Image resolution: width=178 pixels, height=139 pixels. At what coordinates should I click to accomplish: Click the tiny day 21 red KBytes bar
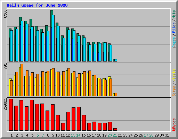click(115, 130)
